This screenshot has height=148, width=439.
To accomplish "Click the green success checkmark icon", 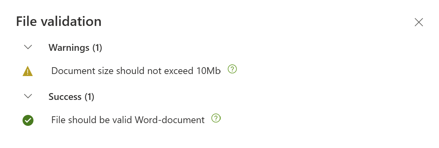I will [28, 120].
